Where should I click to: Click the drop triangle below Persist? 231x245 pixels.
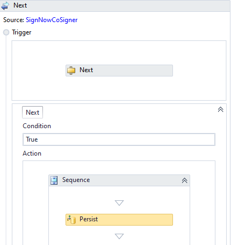click(119, 236)
